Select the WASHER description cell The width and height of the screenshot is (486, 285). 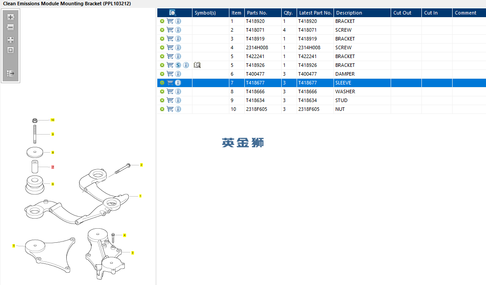point(363,91)
